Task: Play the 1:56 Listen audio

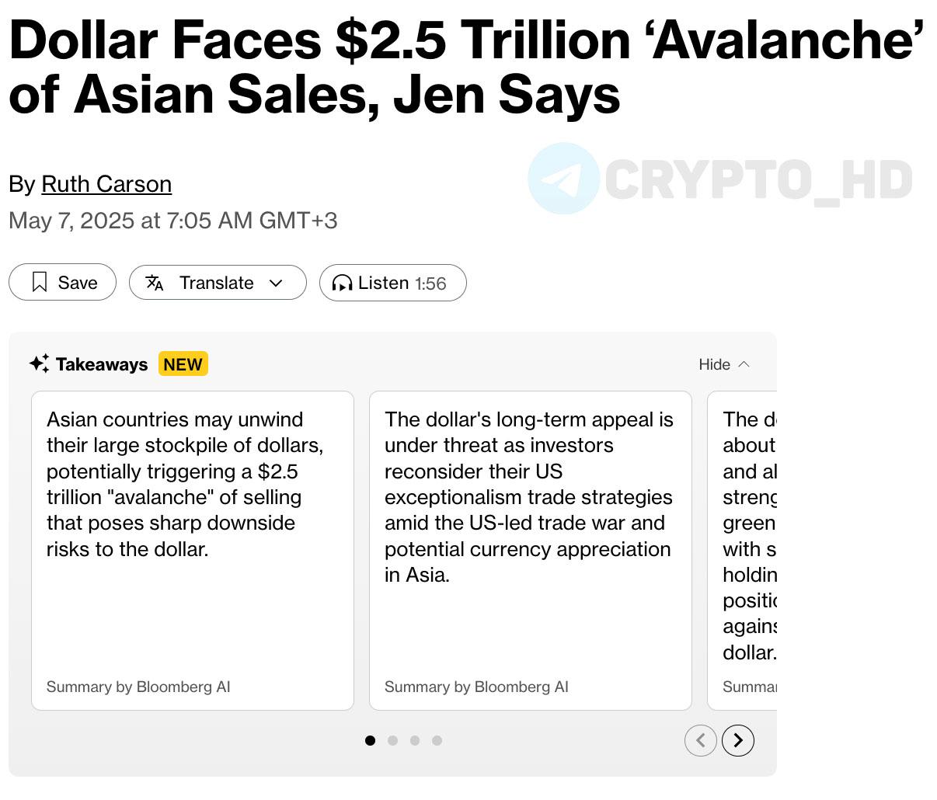Action: [393, 283]
